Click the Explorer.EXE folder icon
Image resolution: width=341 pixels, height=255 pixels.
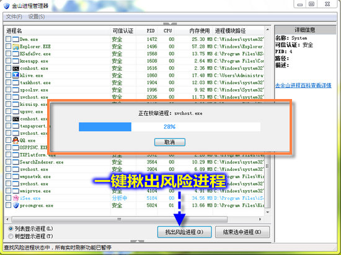tap(15, 46)
